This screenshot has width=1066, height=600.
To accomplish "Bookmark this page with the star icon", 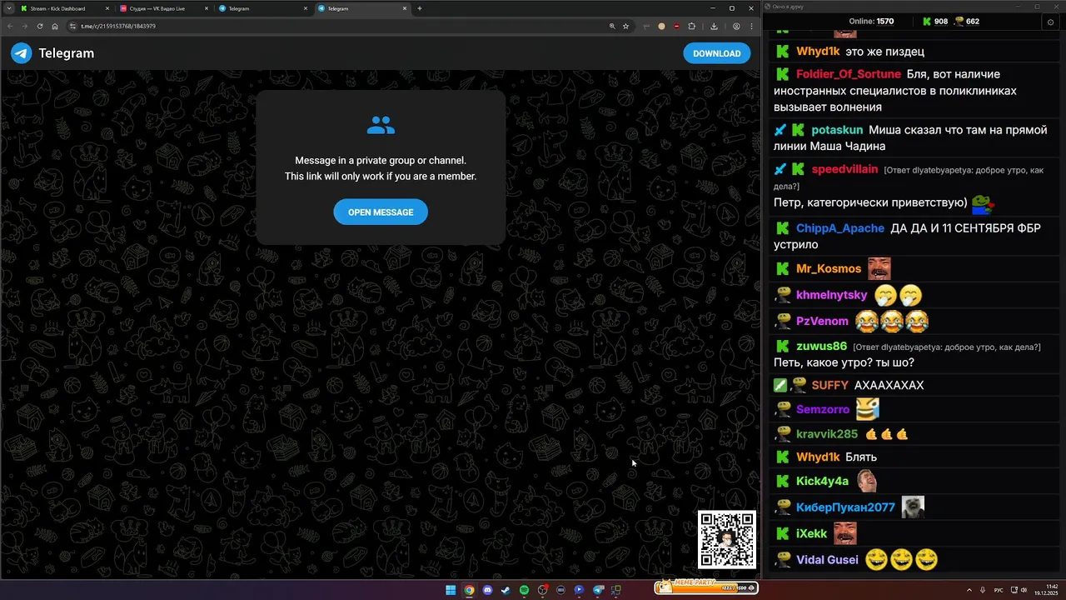I will coord(625,26).
